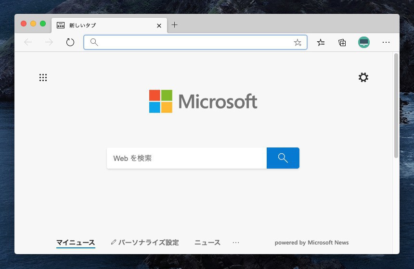Open the user profile avatar
Screen dimensions: 414x269
tap(364, 42)
